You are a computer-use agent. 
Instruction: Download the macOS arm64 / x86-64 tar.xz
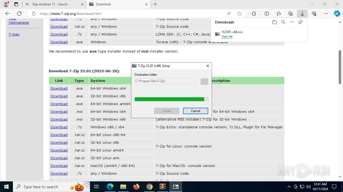59,166
